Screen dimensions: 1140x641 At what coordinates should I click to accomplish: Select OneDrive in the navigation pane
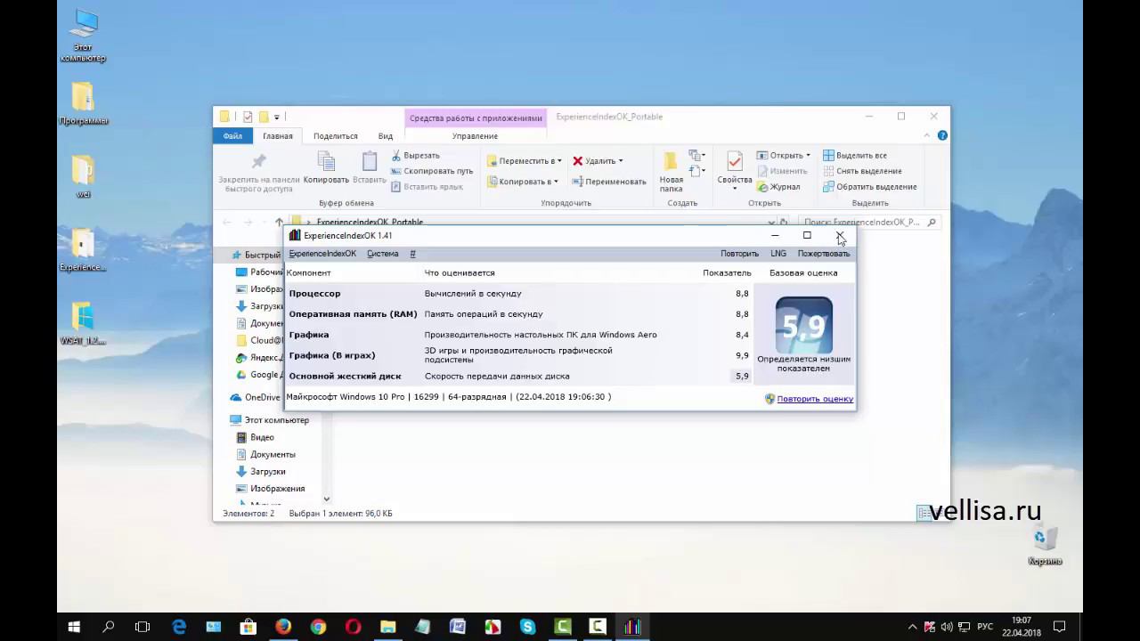[x=255, y=397]
